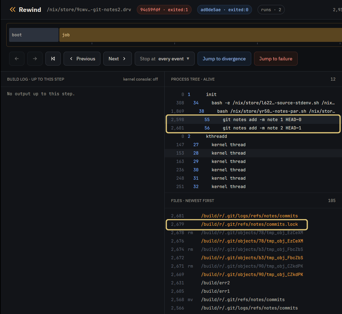Viewport: 342px width, 314px height.
Task: Open the Stop at every event dropdown
Action: pos(165,59)
